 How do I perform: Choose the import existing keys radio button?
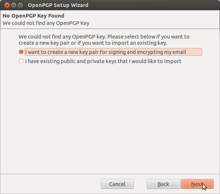coord(21,61)
